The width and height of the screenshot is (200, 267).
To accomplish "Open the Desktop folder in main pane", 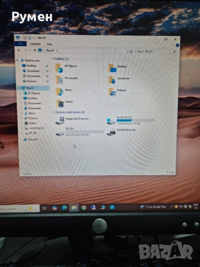I will (x=112, y=68).
